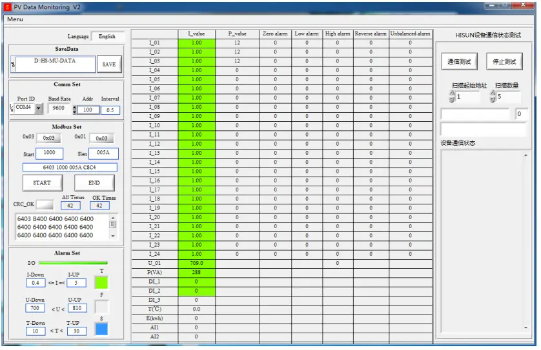
Task: Click the OK Times counter field
Action: click(99, 206)
